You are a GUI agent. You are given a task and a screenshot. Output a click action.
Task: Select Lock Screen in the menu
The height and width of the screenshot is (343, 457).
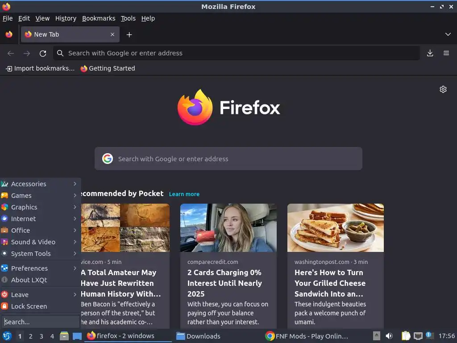point(40,306)
